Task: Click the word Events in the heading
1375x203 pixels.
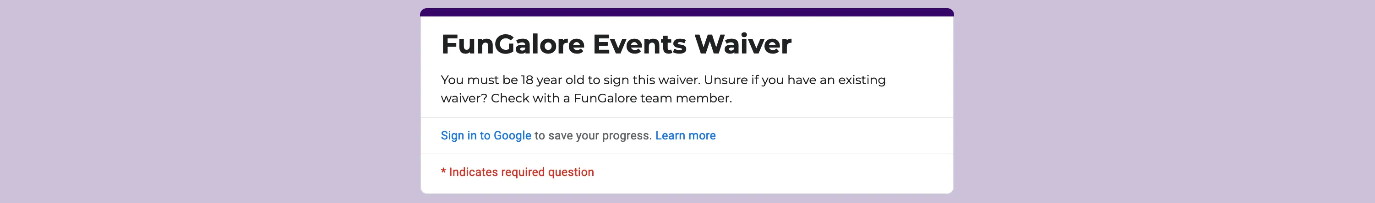Action: [x=639, y=44]
